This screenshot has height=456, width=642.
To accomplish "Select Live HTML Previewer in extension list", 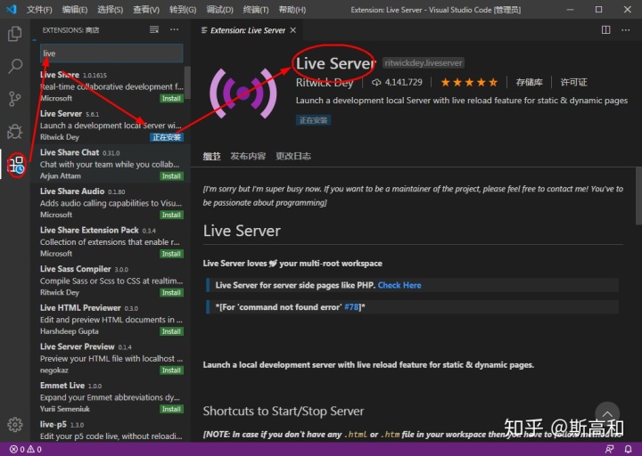I will (x=111, y=319).
